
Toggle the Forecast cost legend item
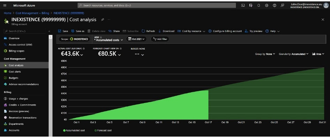(103, 130)
